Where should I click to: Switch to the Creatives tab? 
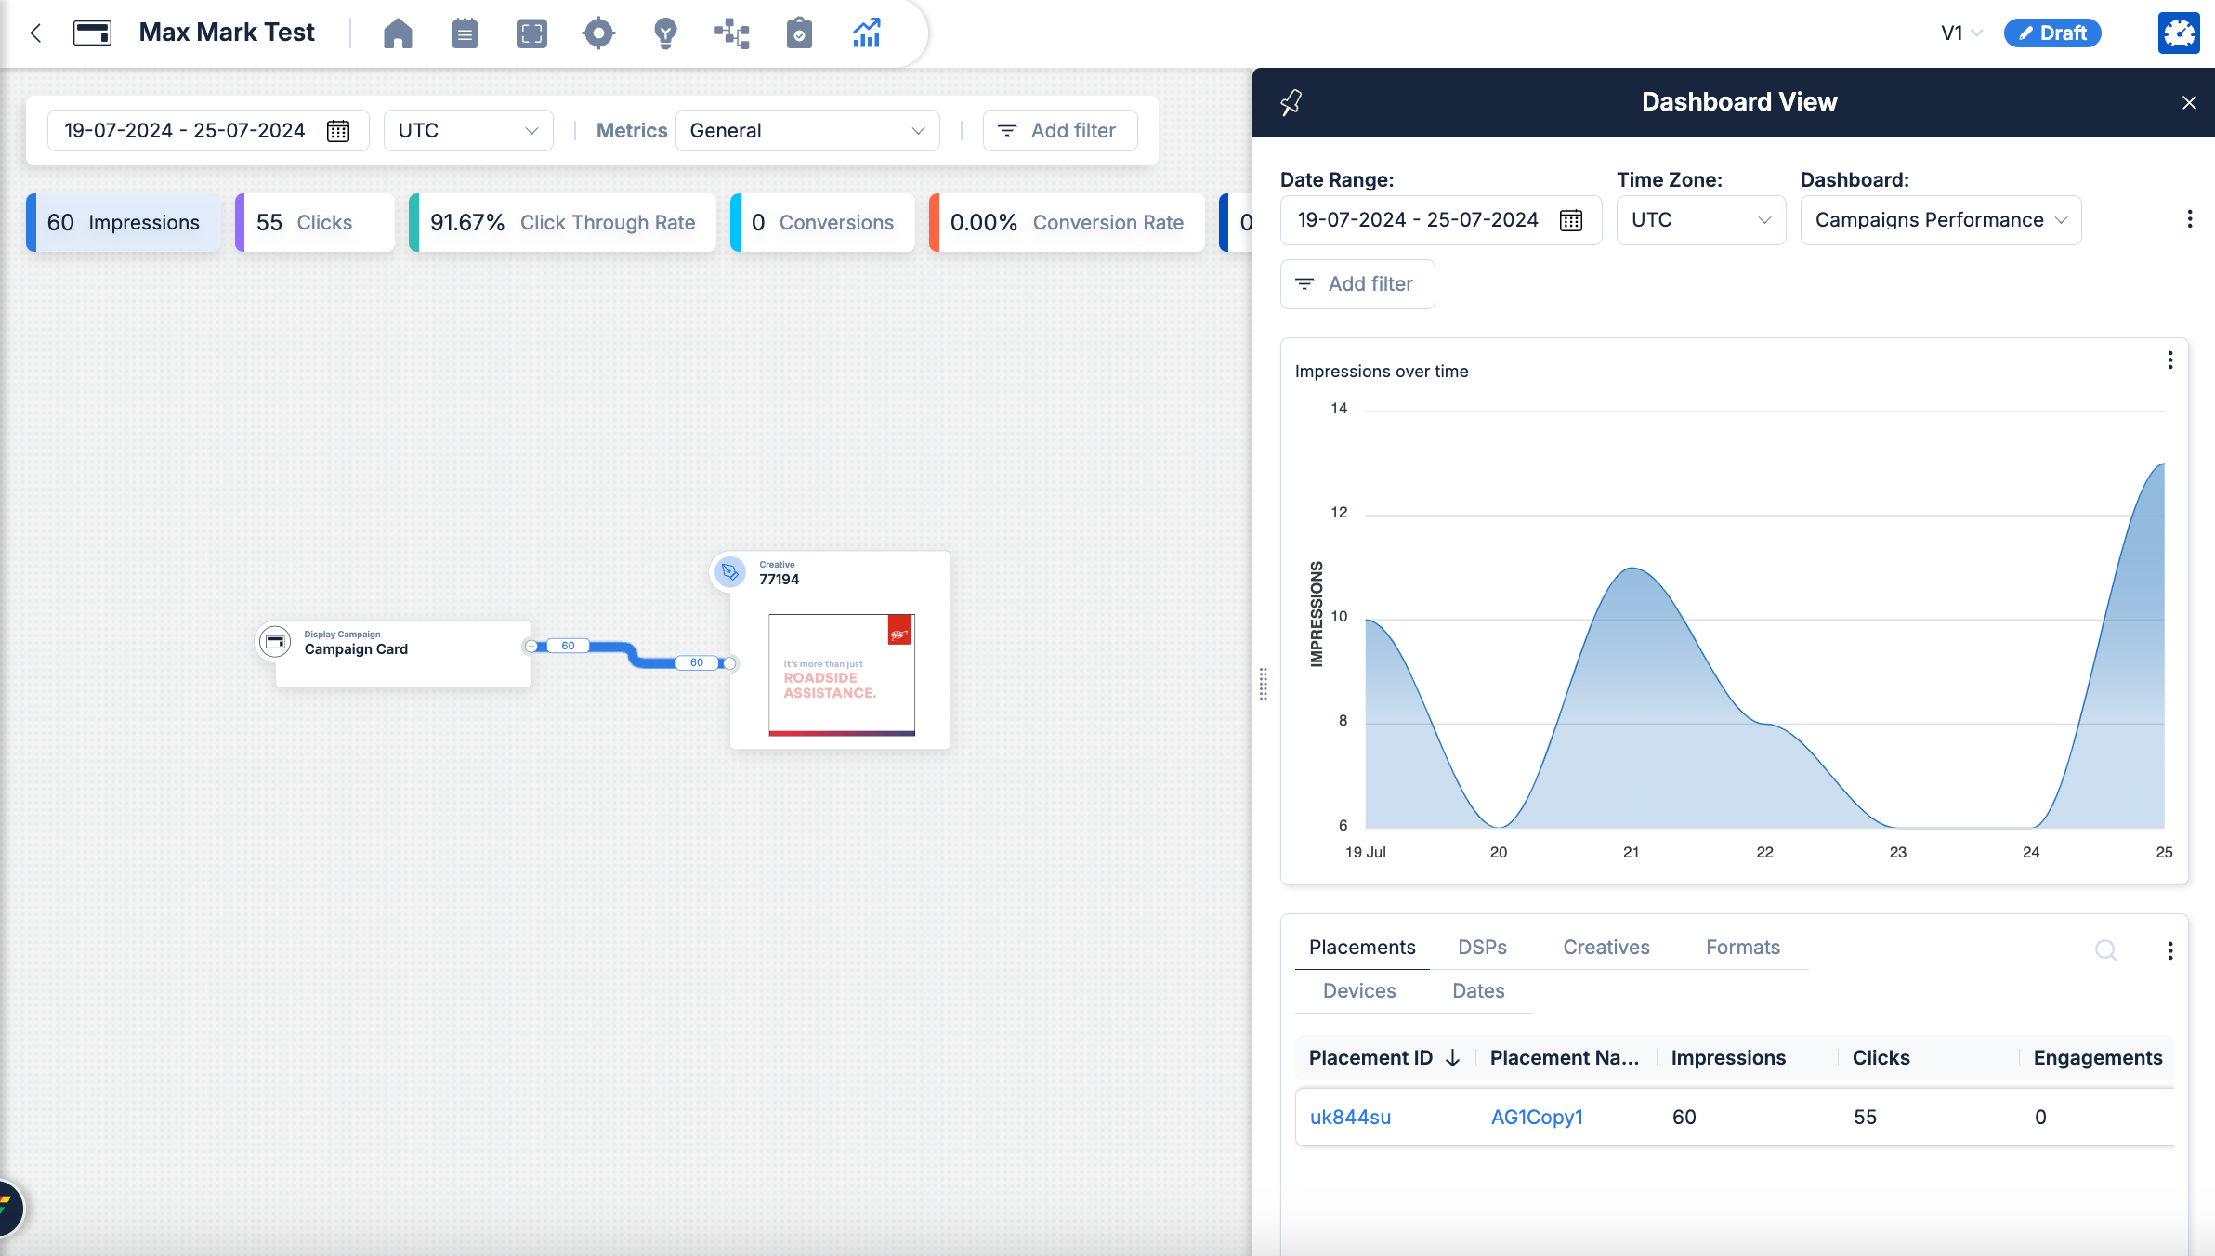click(1606, 948)
